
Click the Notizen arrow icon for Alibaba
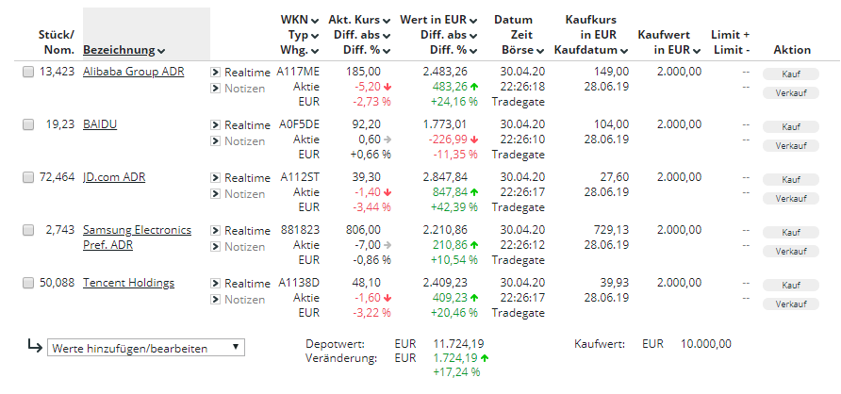coord(216,89)
